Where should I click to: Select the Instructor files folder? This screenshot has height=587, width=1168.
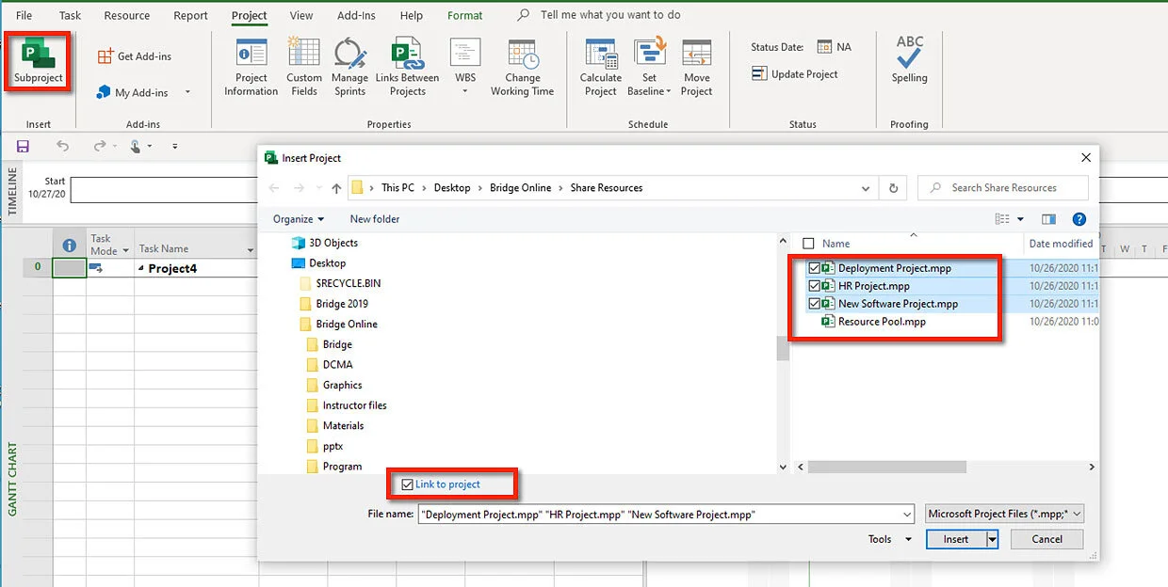[347, 405]
